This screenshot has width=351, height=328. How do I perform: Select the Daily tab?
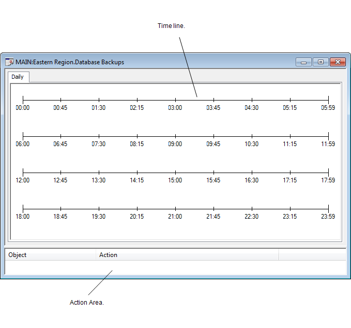click(x=18, y=77)
